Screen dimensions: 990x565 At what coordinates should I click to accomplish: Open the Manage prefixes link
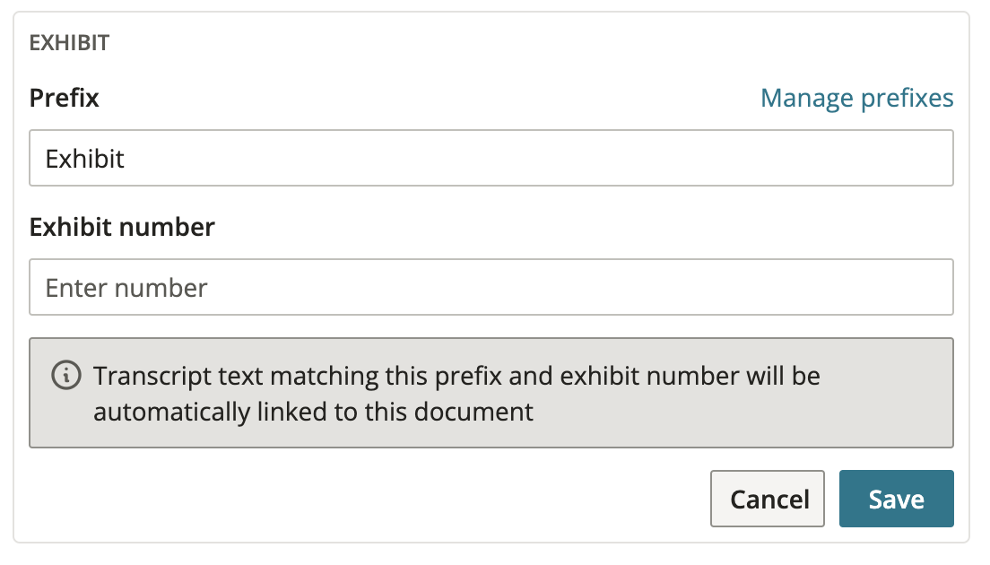[856, 98]
